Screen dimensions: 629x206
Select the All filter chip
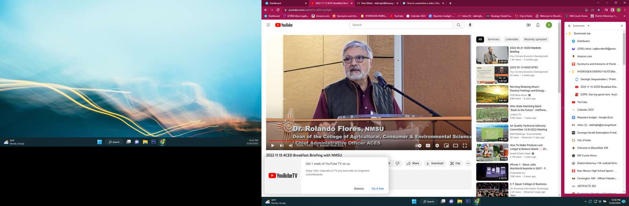(x=480, y=39)
